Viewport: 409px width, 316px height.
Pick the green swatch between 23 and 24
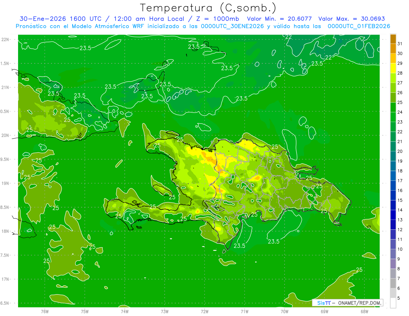pyautogui.click(x=393, y=117)
